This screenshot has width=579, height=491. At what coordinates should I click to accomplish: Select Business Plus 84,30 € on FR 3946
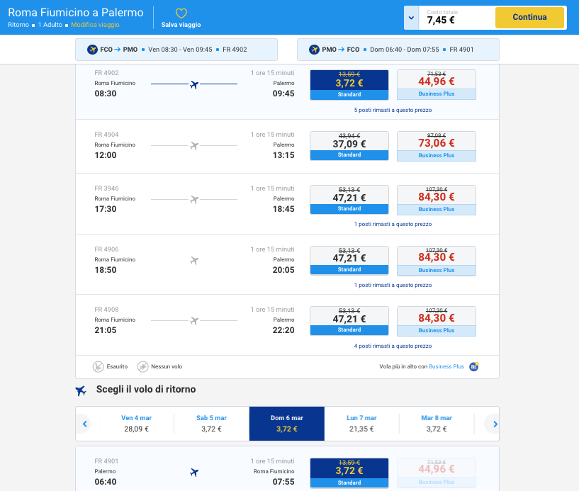pyautogui.click(x=436, y=199)
